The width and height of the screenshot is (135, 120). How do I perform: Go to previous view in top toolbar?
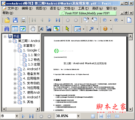pyautogui.click(x=68, y=20)
